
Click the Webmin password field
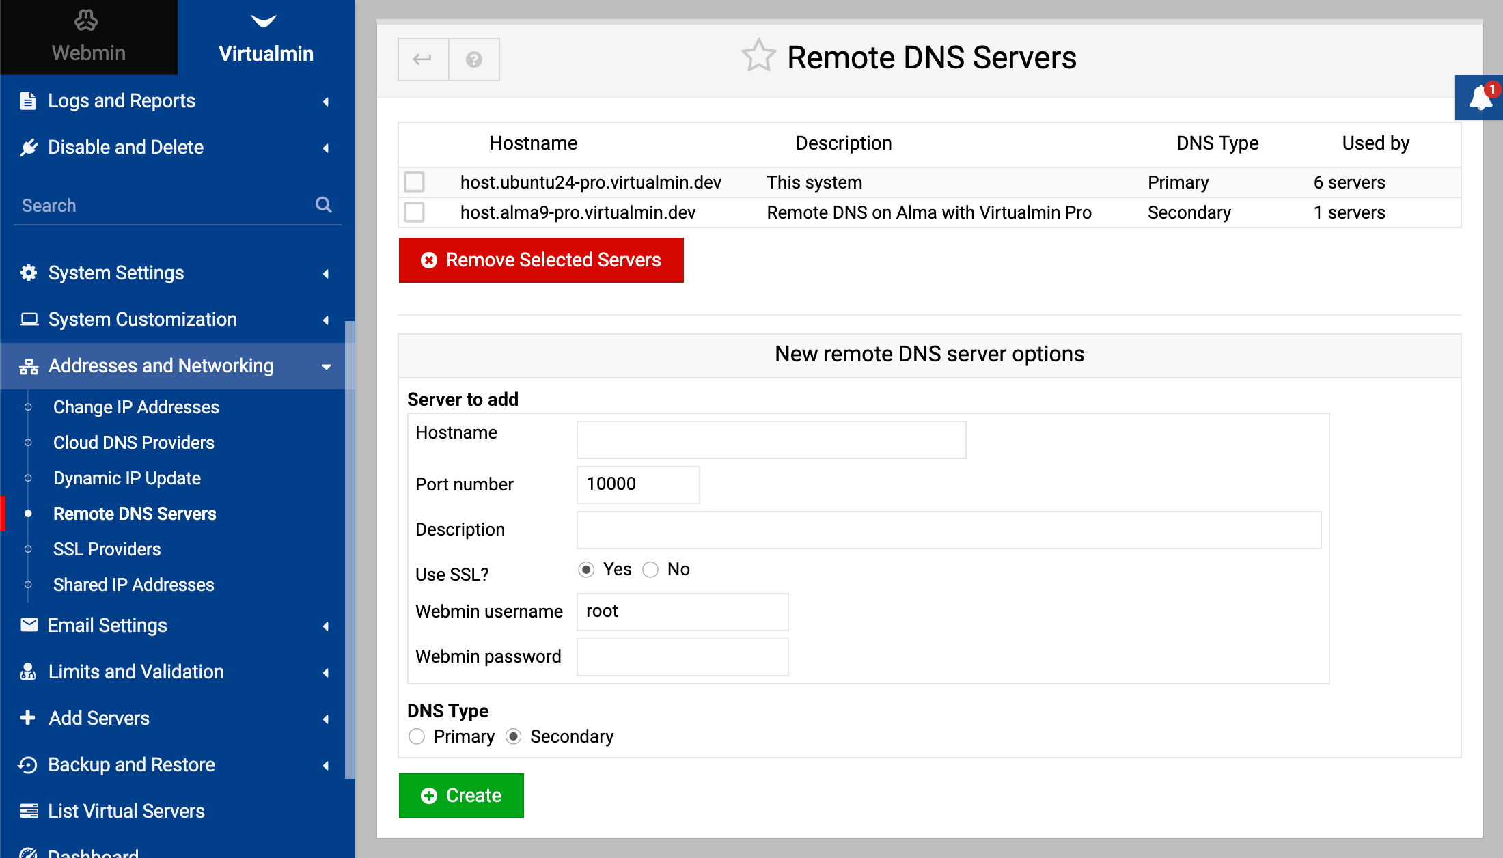682,657
